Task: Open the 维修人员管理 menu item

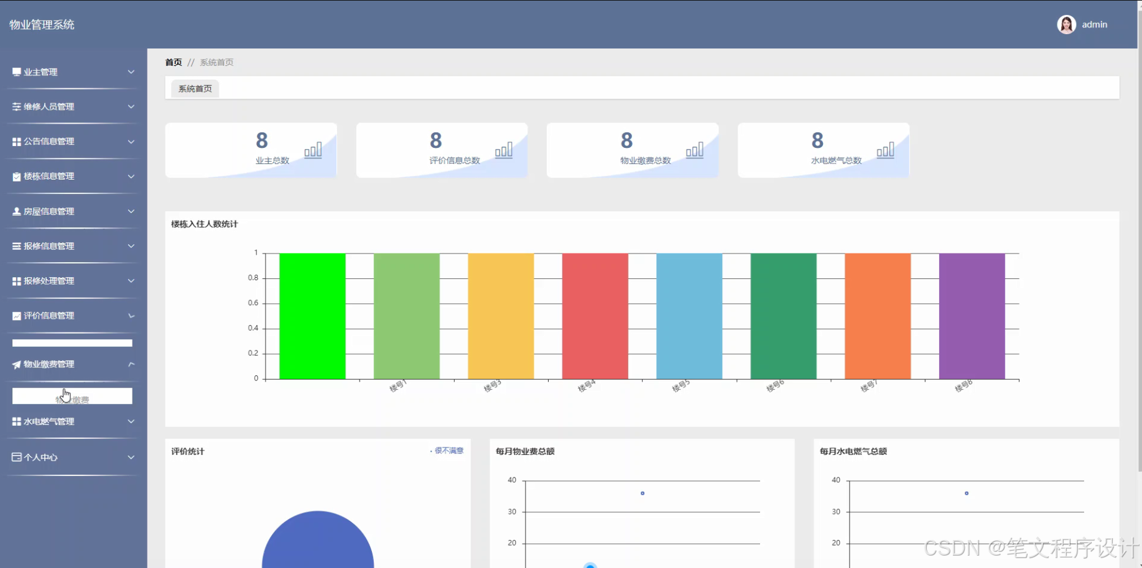Action: 73,107
